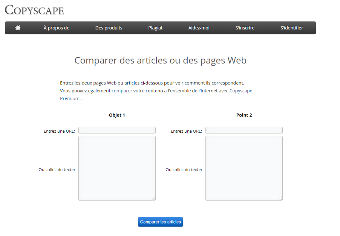Follow the comparer hyperlink
This screenshot has height=236, width=340.
pos(122,91)
